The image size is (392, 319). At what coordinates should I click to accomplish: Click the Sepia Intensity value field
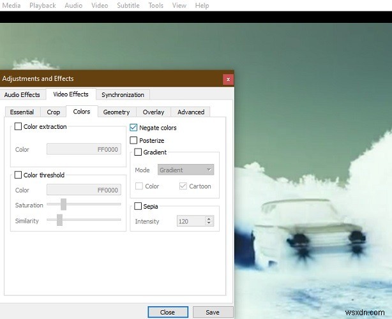coord(192,221)
